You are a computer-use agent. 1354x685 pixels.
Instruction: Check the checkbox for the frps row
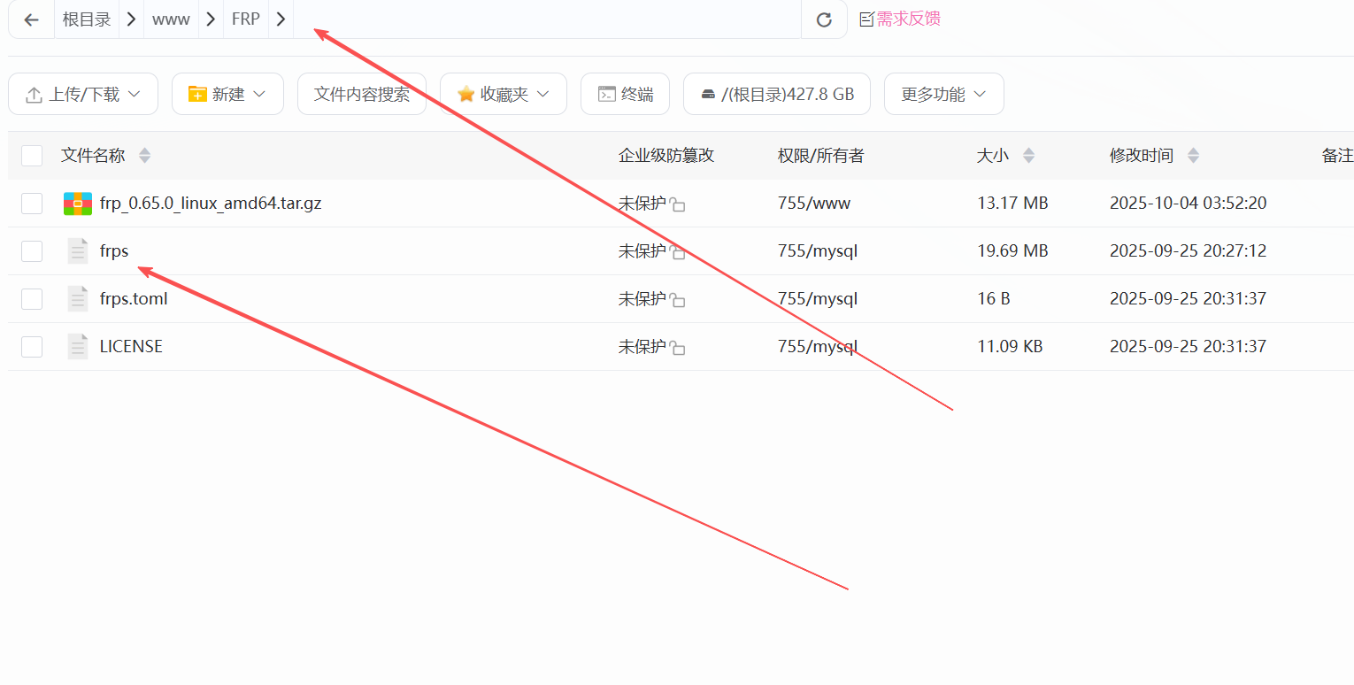[x=32, y=250]
